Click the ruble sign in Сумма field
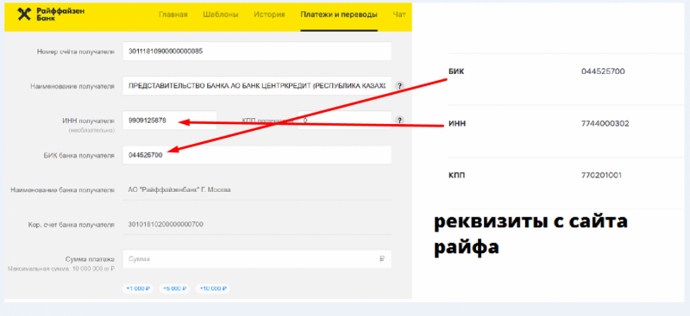The height and width of the screenshot is (316, 690). pyautogui.click(x=382, y=259)
